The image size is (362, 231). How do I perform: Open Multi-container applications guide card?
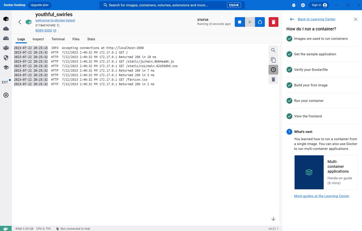326,172
